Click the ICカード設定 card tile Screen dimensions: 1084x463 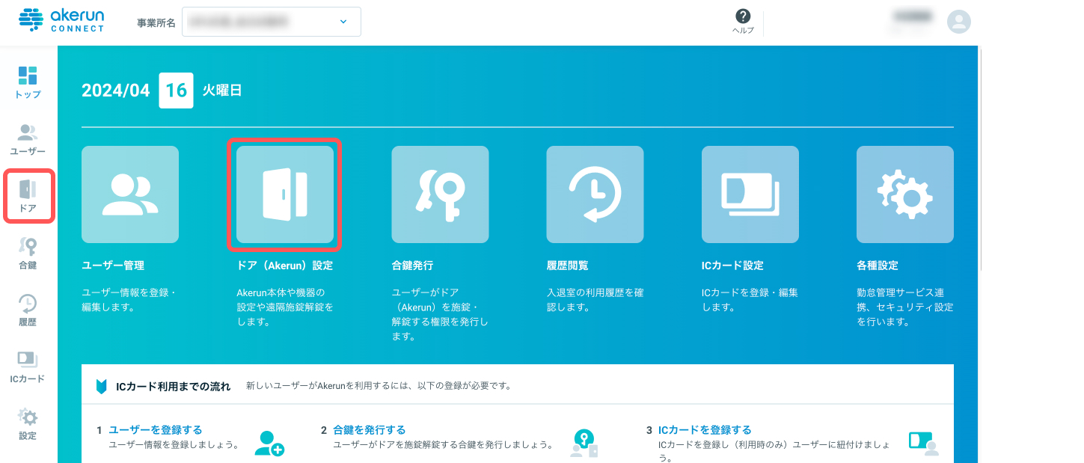pos(750,194)
